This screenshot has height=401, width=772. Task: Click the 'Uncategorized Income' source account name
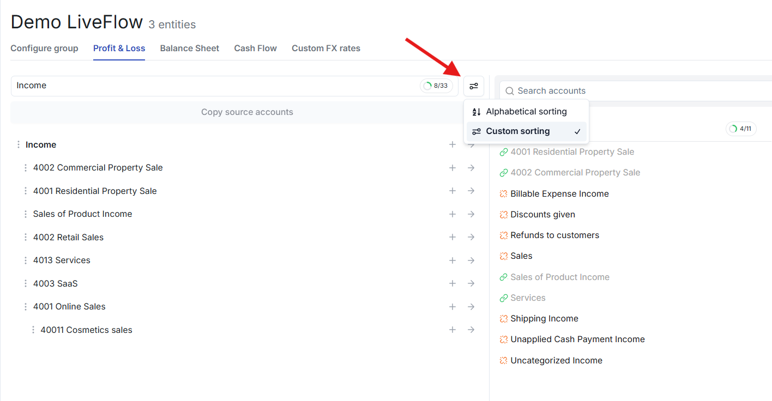tap(557, 361)
